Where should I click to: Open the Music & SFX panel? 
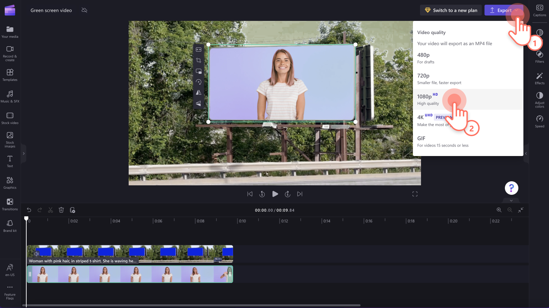point(10,96)
